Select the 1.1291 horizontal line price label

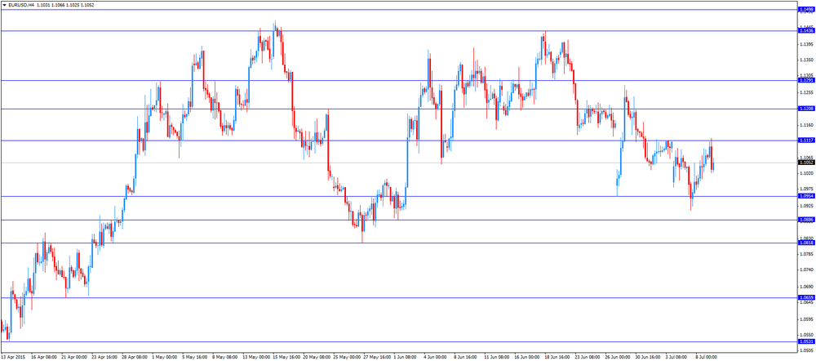tap(805, 80)
